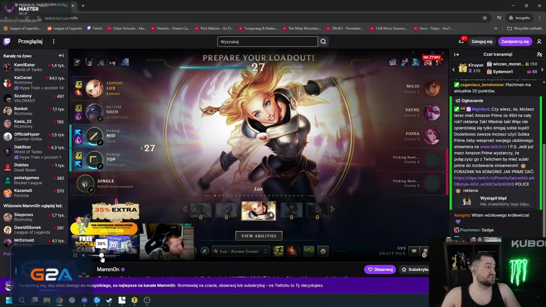The width and height of the screenshot is (546, 307).
Task: Open a new browser tab
Action: 83,6
